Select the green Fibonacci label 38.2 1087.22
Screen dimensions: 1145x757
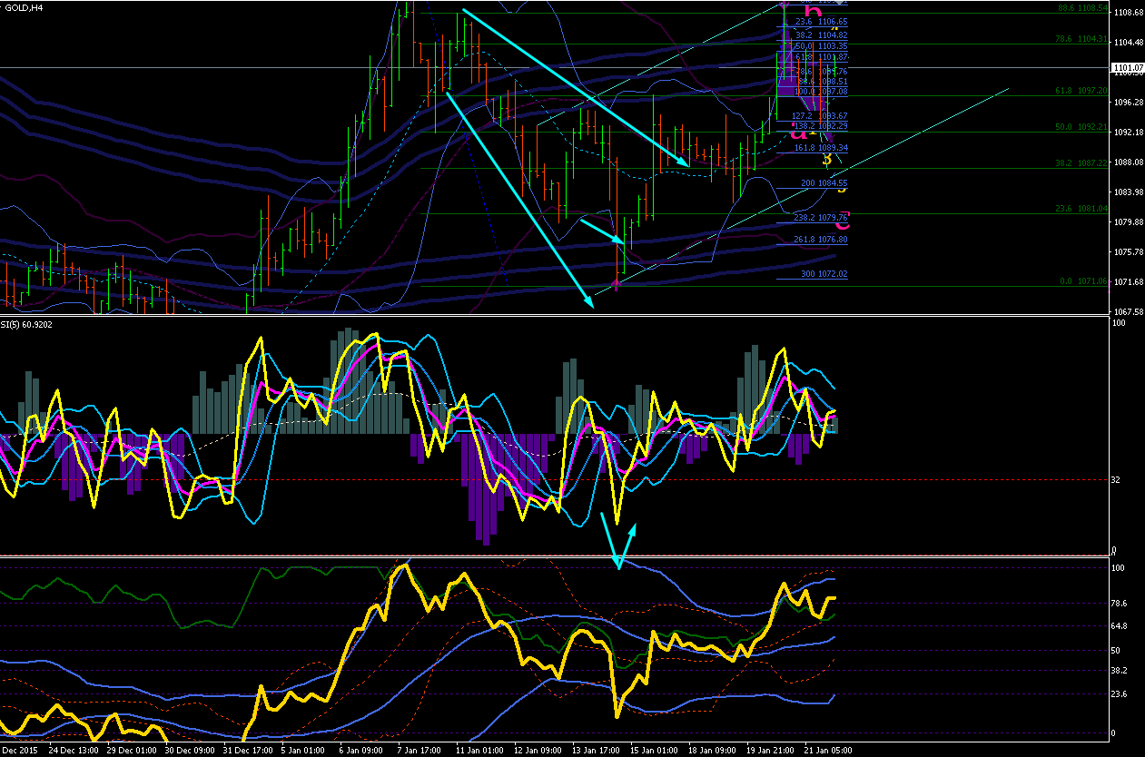tap(1082, 163)
